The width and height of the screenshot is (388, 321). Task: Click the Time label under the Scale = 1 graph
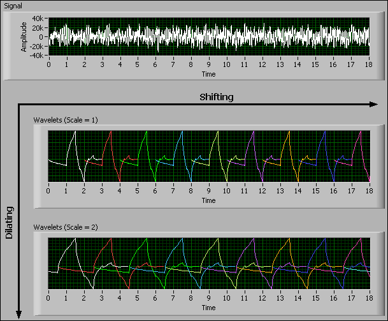208,200
